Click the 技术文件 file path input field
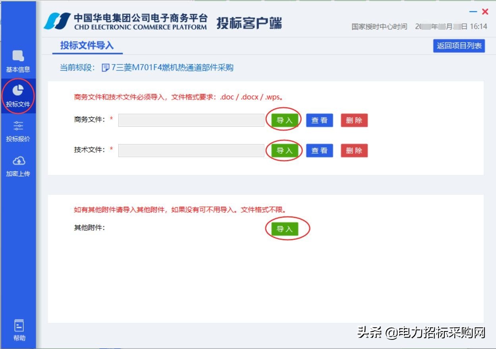This screenshot has height=349, width=496. tap(191, 150)
